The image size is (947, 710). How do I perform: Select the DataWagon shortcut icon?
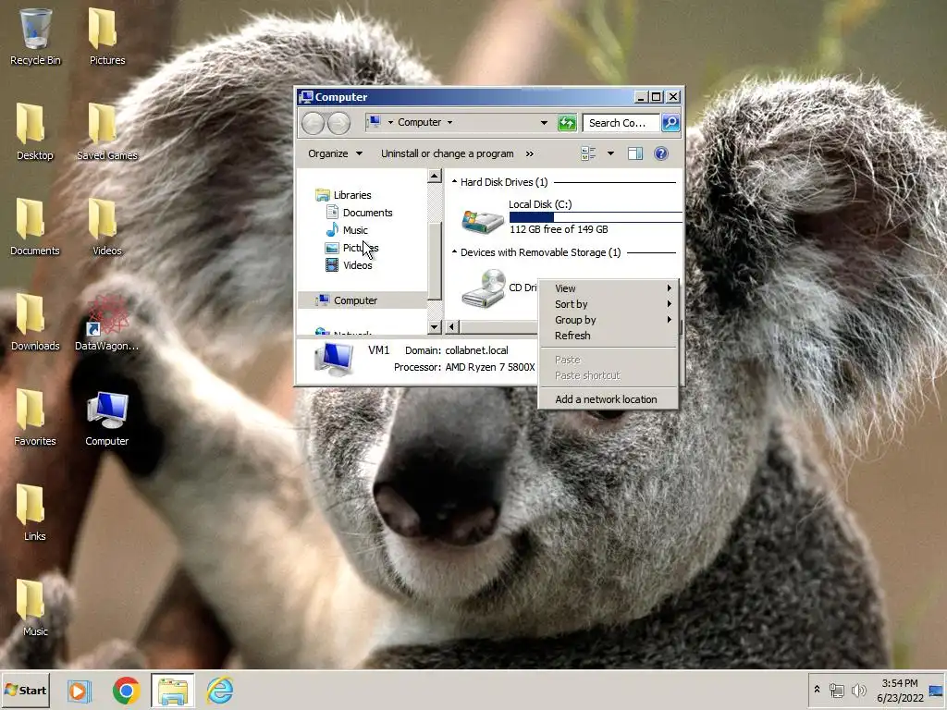click(107, 322)
